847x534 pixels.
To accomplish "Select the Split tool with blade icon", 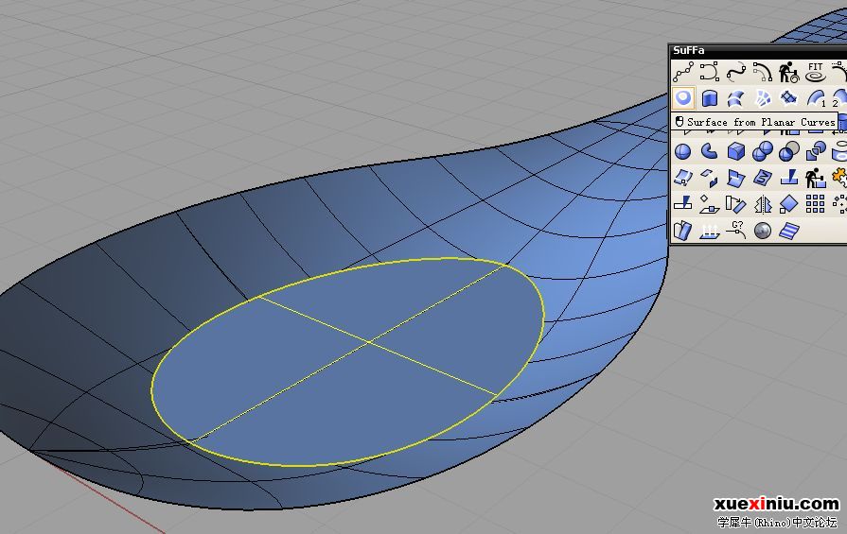I will [682, 204].
